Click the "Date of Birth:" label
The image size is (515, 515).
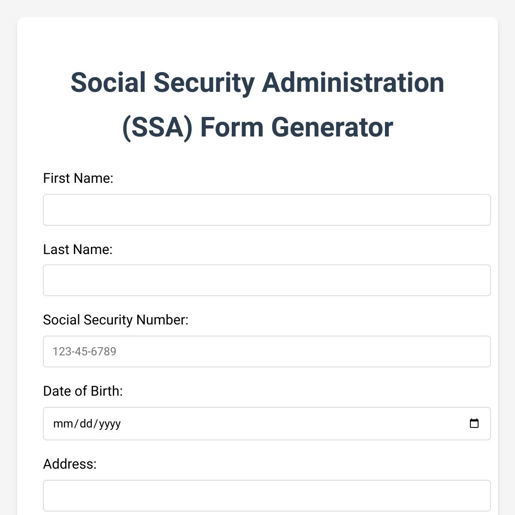click(83, 391)
